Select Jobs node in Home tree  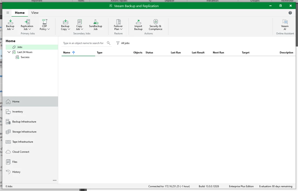point(32,47)
